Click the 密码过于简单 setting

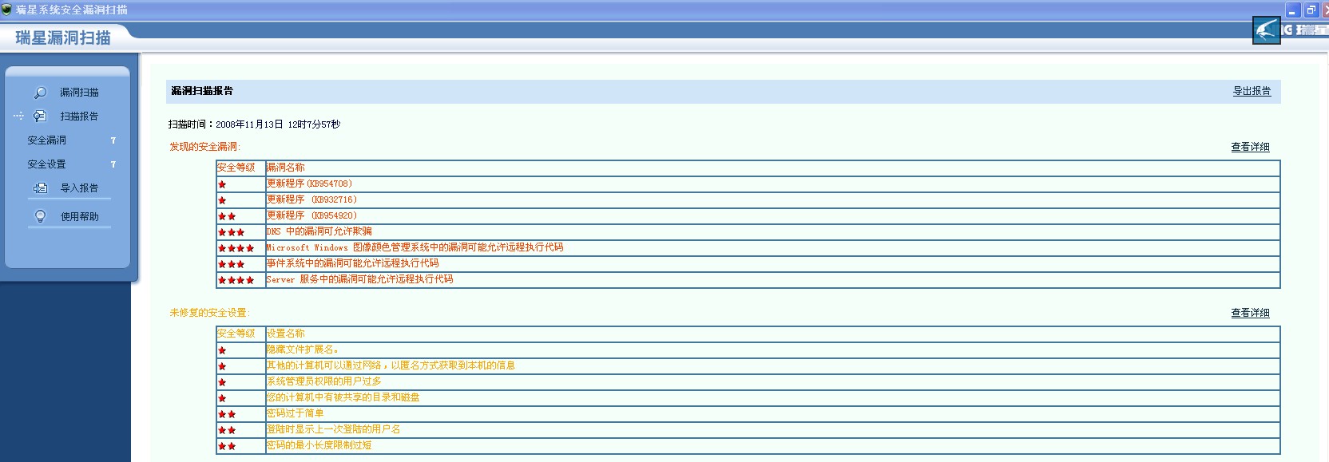(x=295, y=413)
